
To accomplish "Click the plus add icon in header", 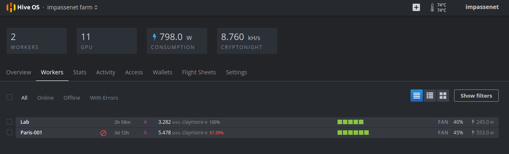I will click(x=416, y=7).
